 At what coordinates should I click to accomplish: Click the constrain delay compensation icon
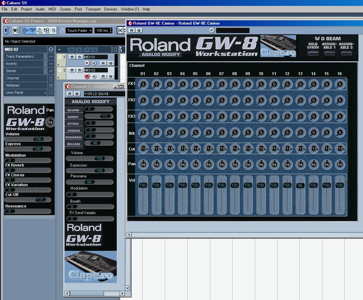point(15,30)
